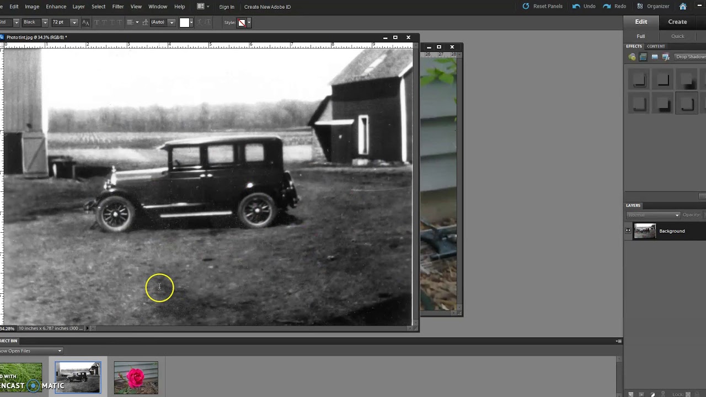Open the Style picker dropdown arrow

coord(249,23)
